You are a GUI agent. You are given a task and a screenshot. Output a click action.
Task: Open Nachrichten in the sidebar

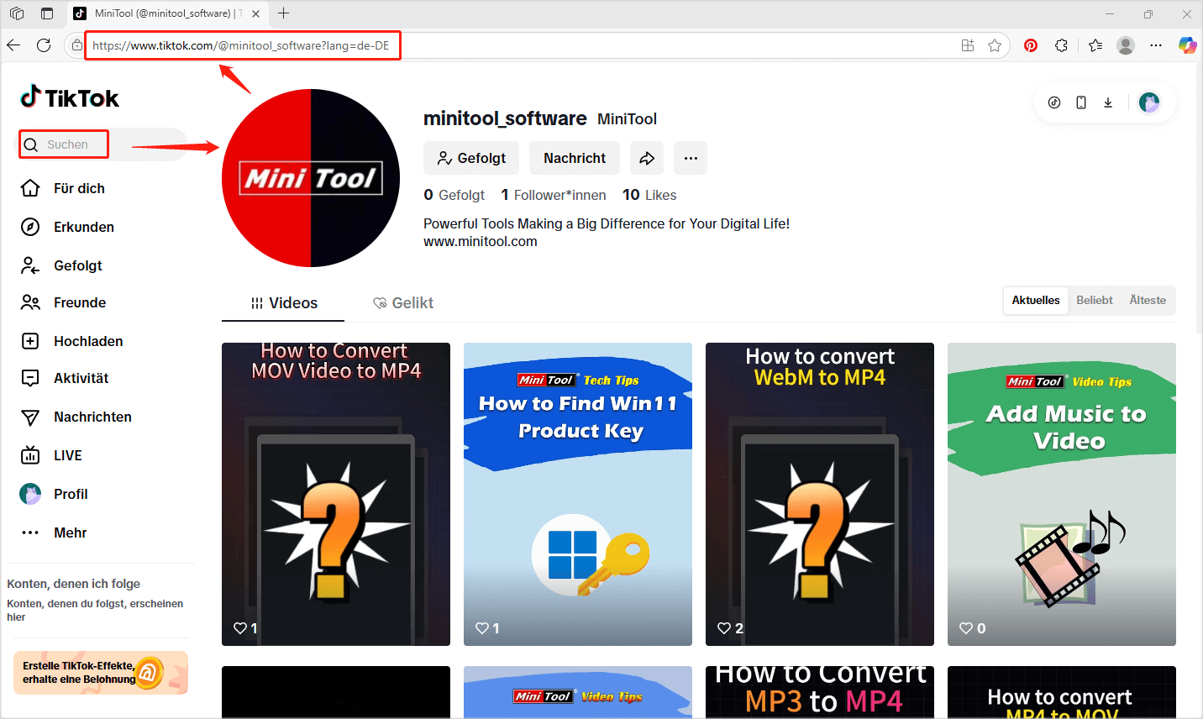coord(76,417)
